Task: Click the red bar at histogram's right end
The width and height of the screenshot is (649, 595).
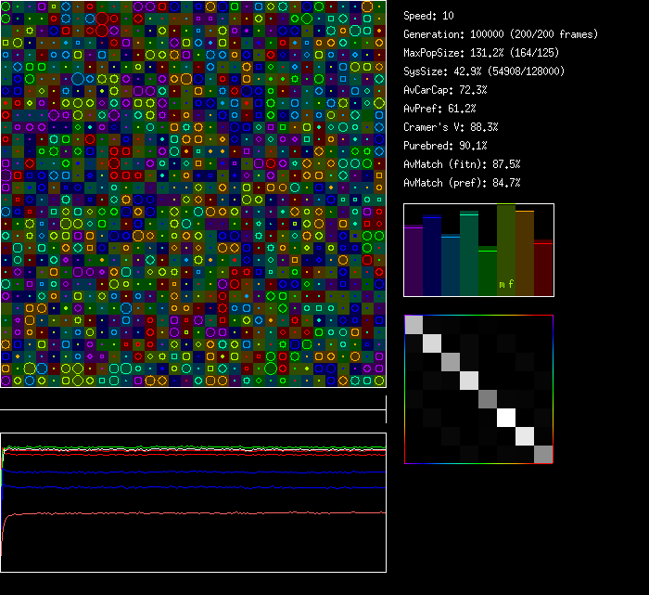Action: pos(543,267)
